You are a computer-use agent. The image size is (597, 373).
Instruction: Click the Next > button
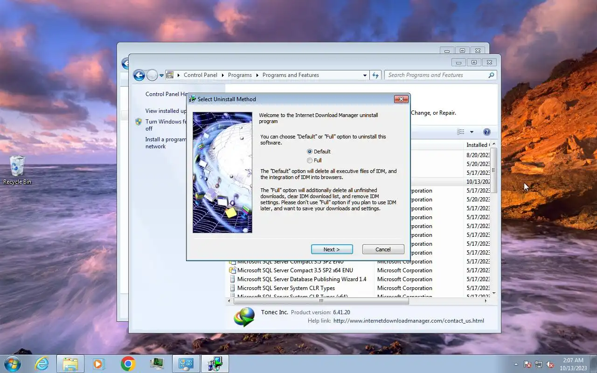[x=332, y=249]
